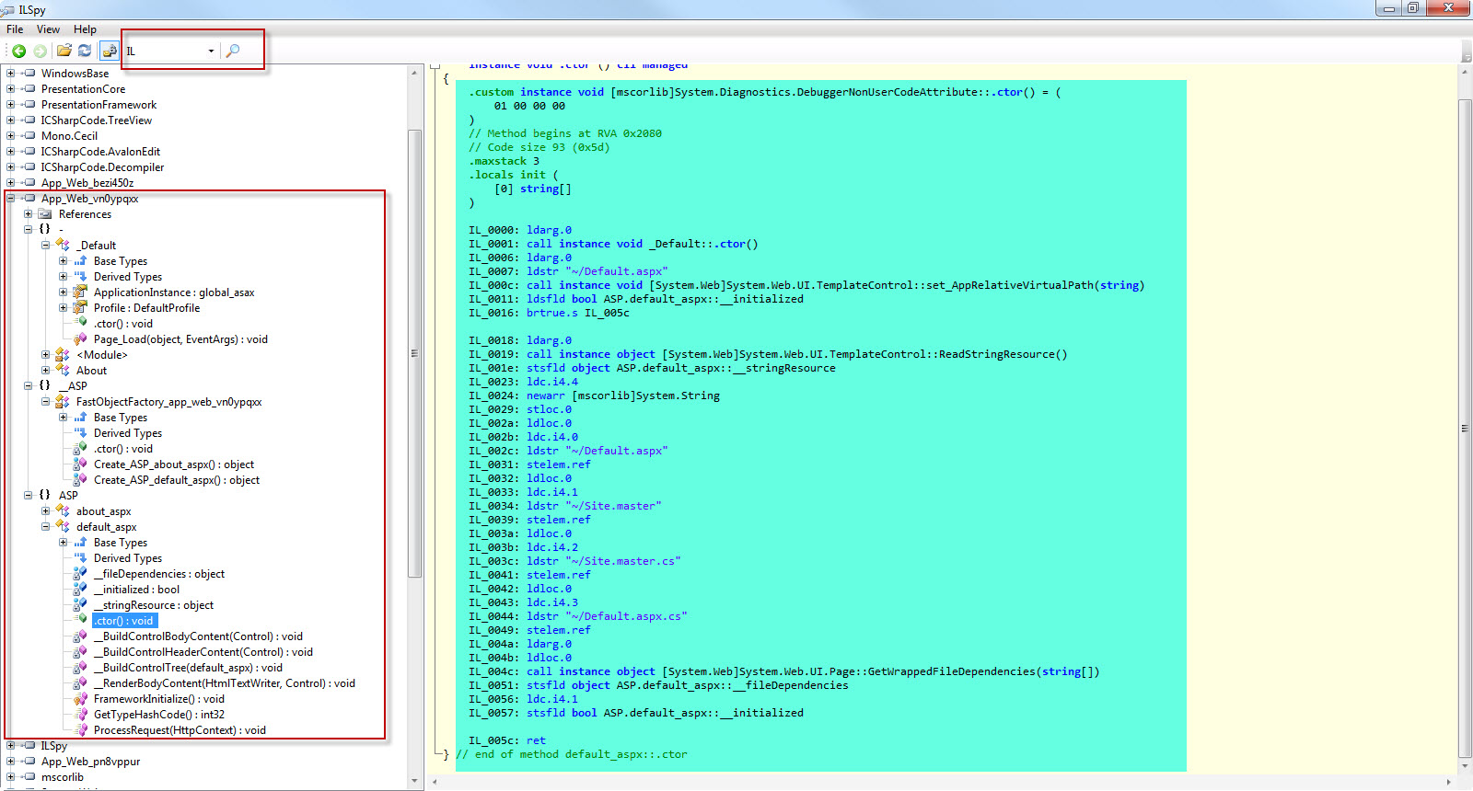Click the code view vertical scrollbar thumb
The image size is (1473, 791).
[x=1466, y=428]
